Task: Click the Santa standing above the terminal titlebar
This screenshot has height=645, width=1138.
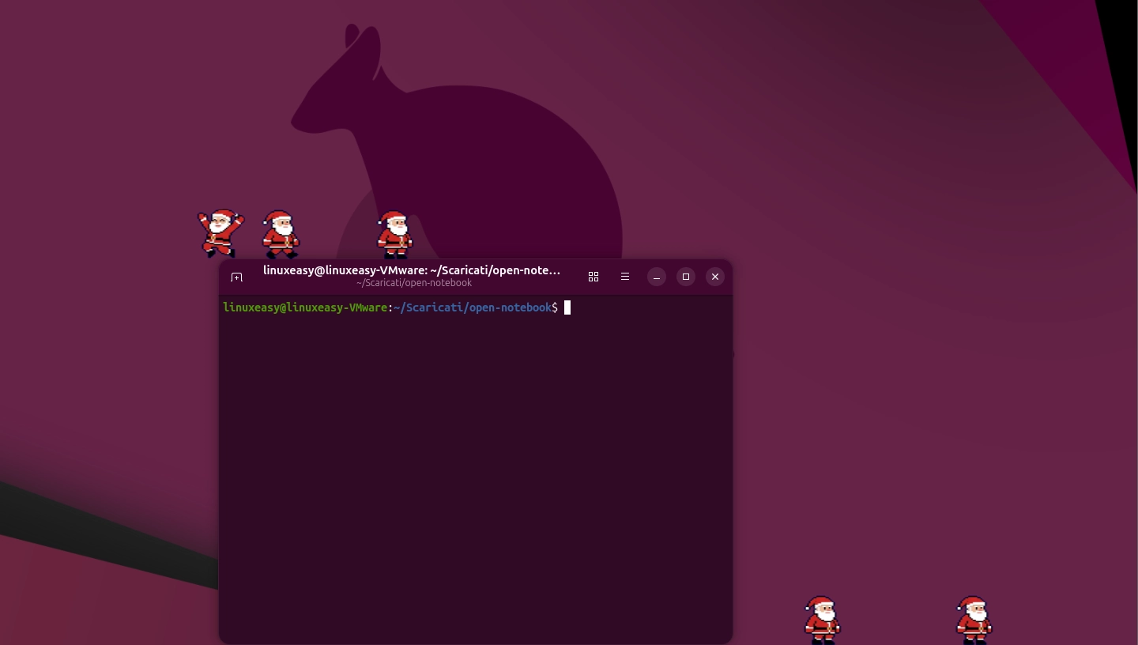Action: (394, 235)
